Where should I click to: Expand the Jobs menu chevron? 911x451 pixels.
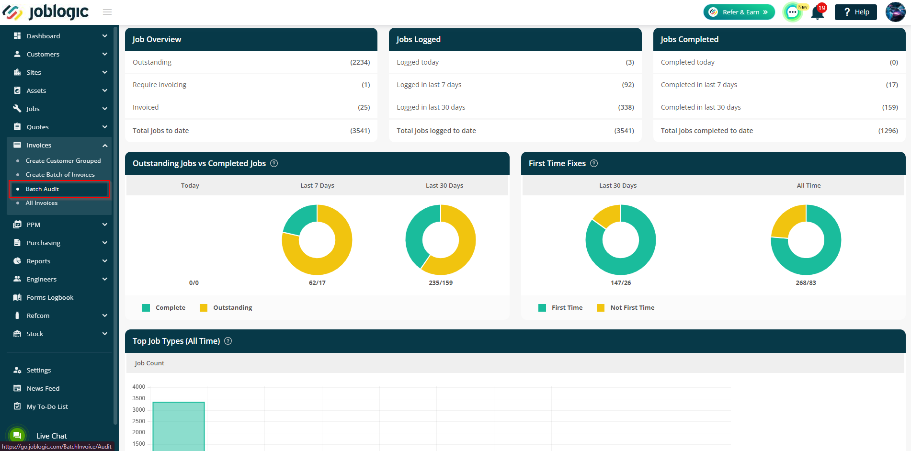point(105,109)
